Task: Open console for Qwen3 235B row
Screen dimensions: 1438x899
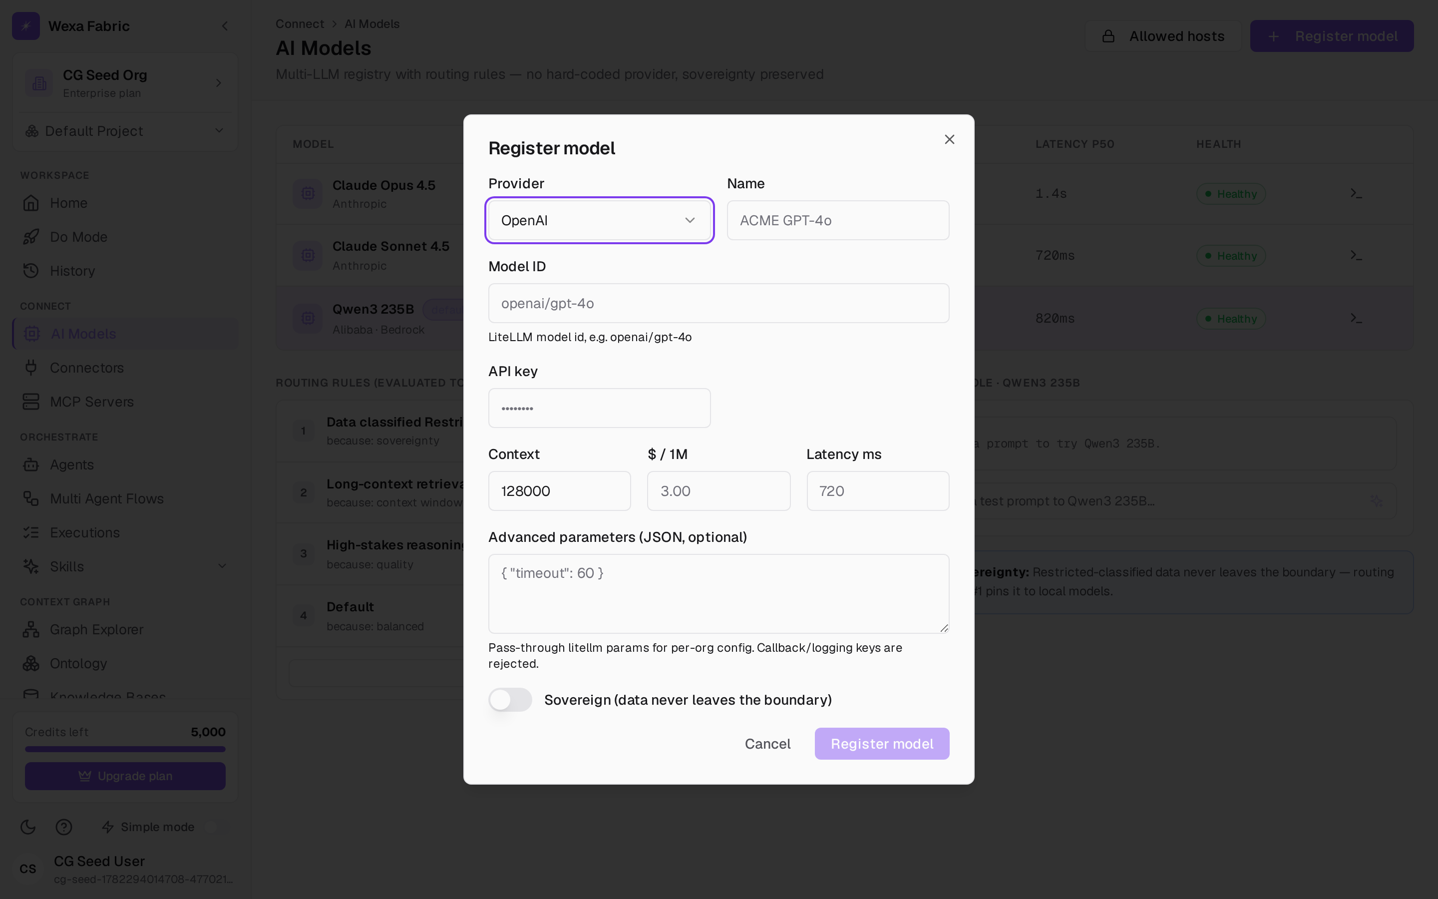Action: point(1356,318)
